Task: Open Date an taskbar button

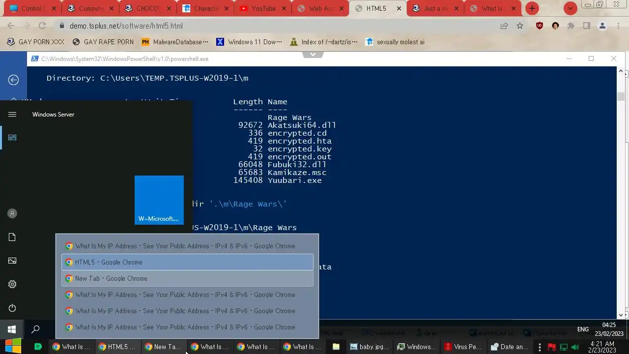Action: pos(510,347)
